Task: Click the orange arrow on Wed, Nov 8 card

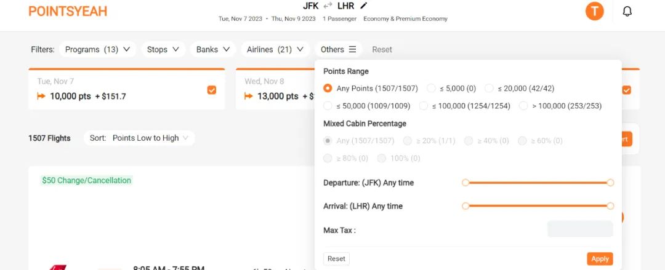Action: pyautogui.click(x=249, y=96)
